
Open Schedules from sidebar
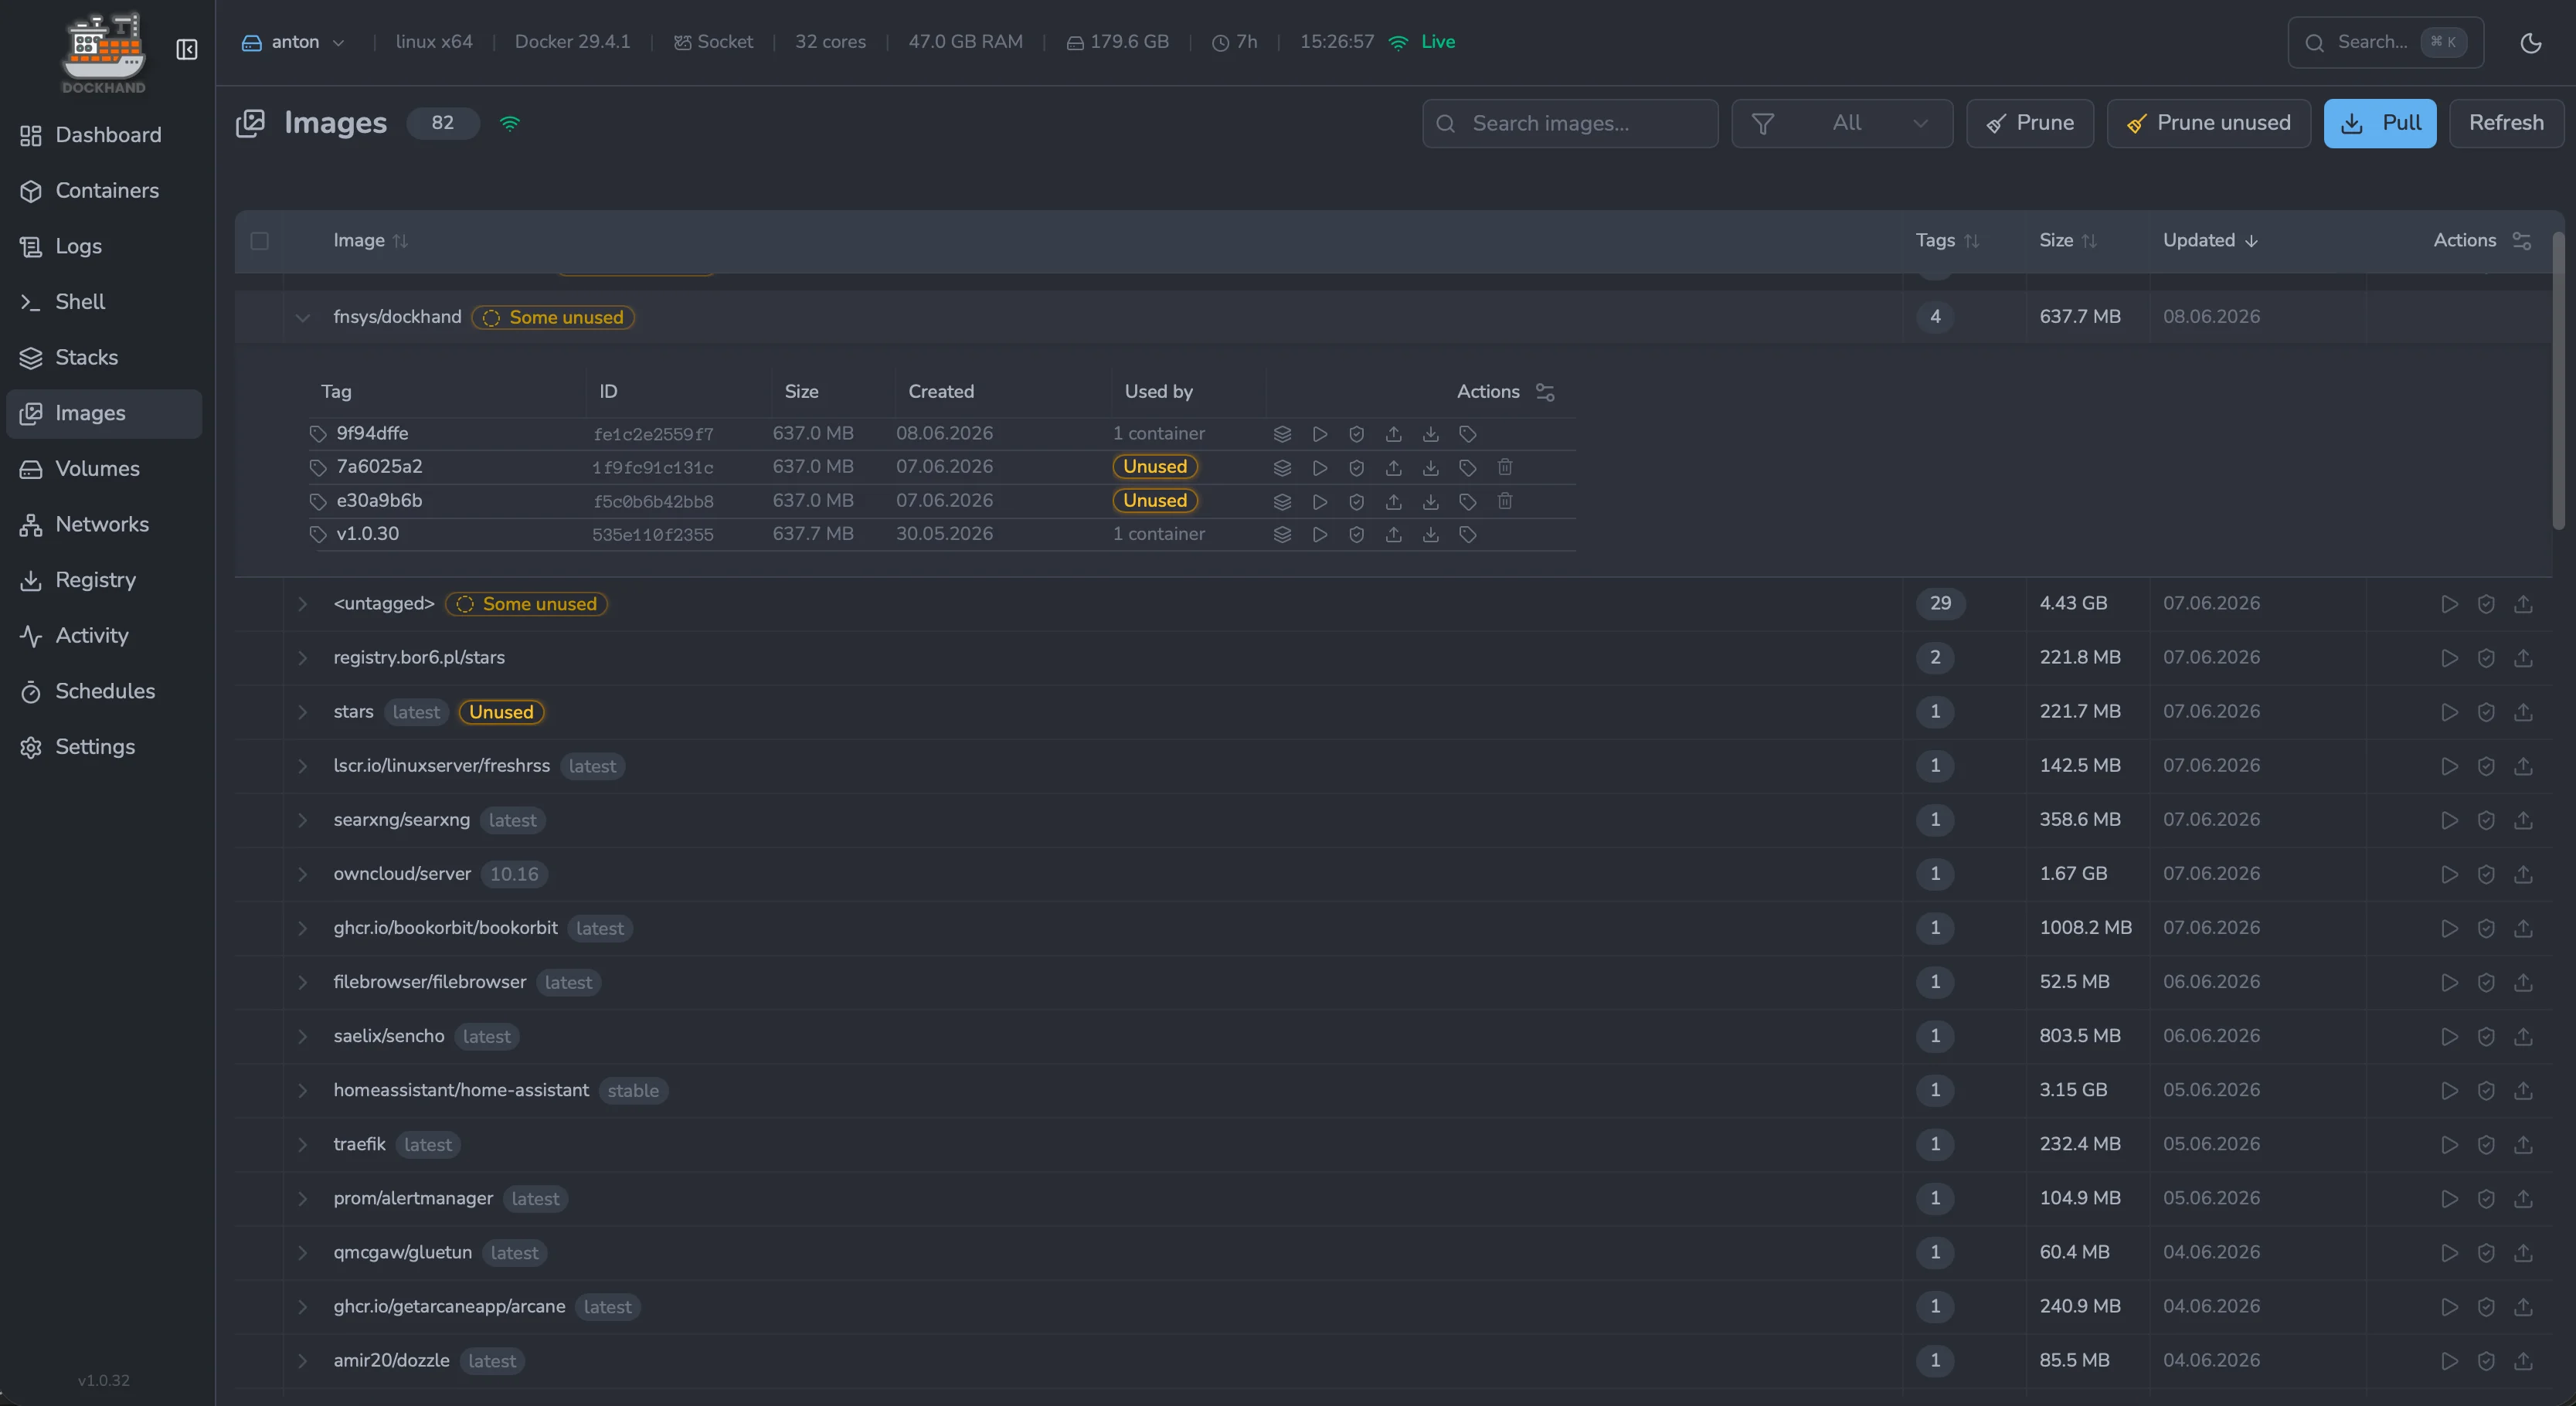[x=104, y=691]
